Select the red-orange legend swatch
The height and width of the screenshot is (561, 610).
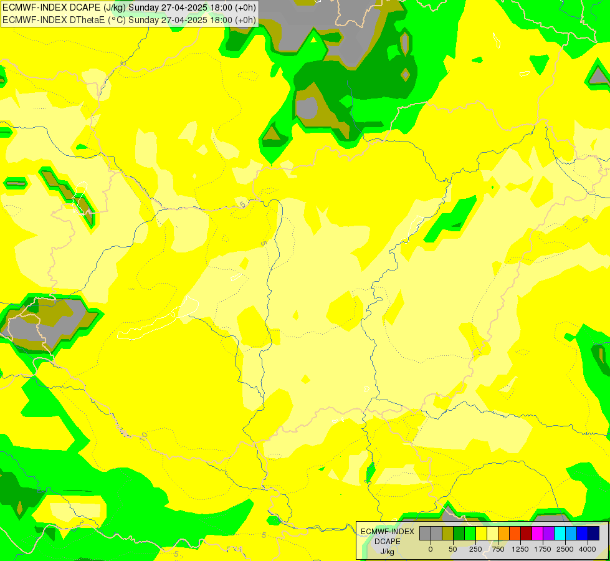point(515,533)
